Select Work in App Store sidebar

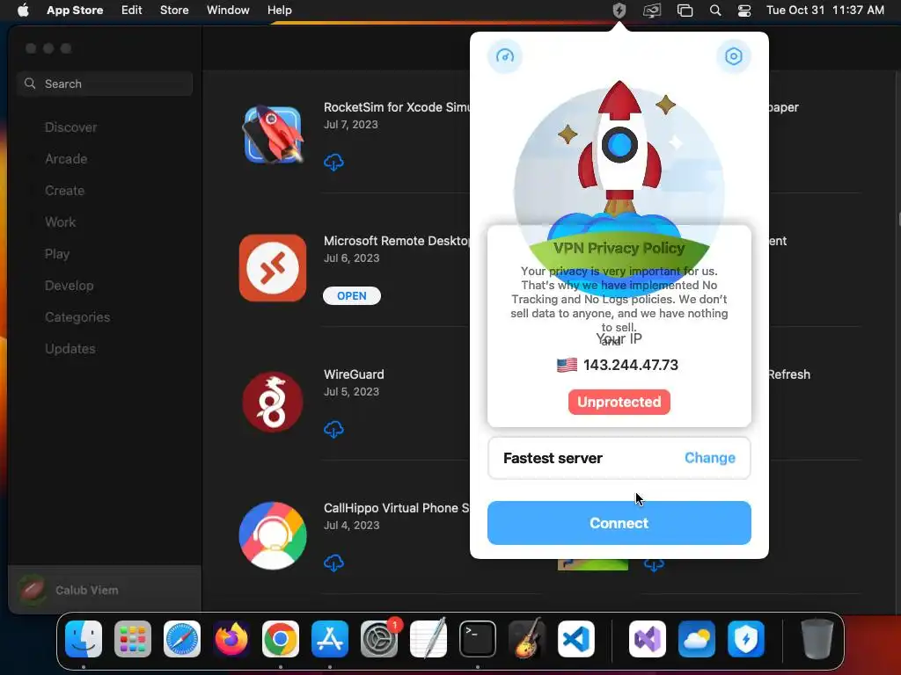tap(61, 222)
